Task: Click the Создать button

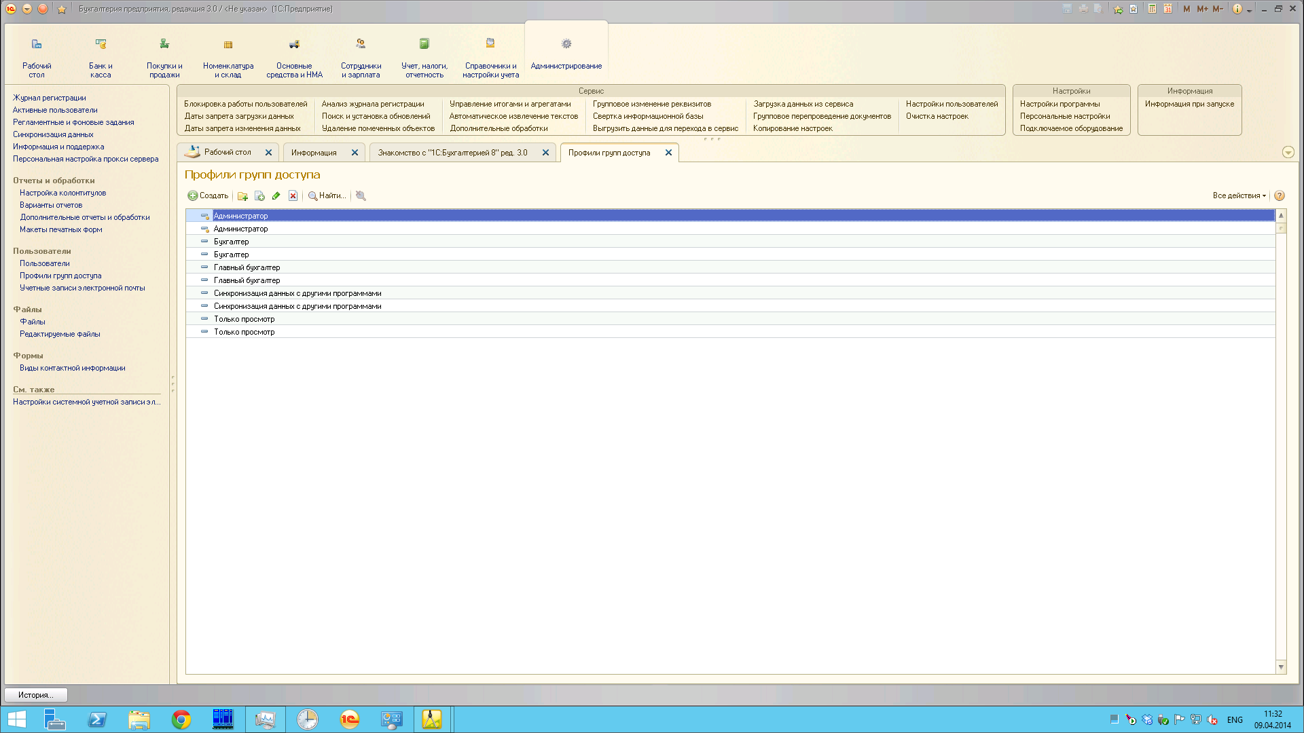Action: point(208,196)
